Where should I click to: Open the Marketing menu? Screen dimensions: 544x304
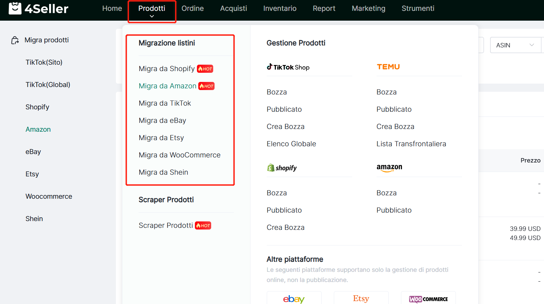coord(368,8)
